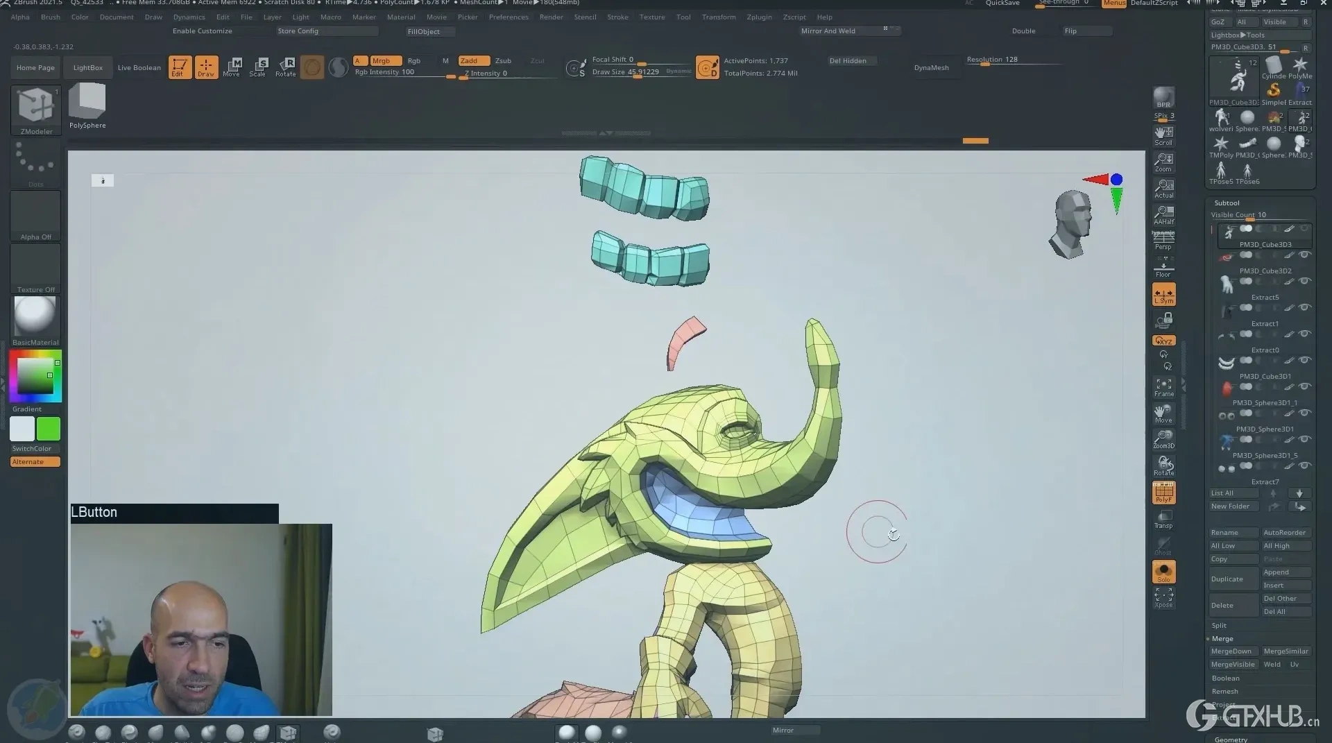Click the Persp icon in the right shelf

coord(1163,239)
